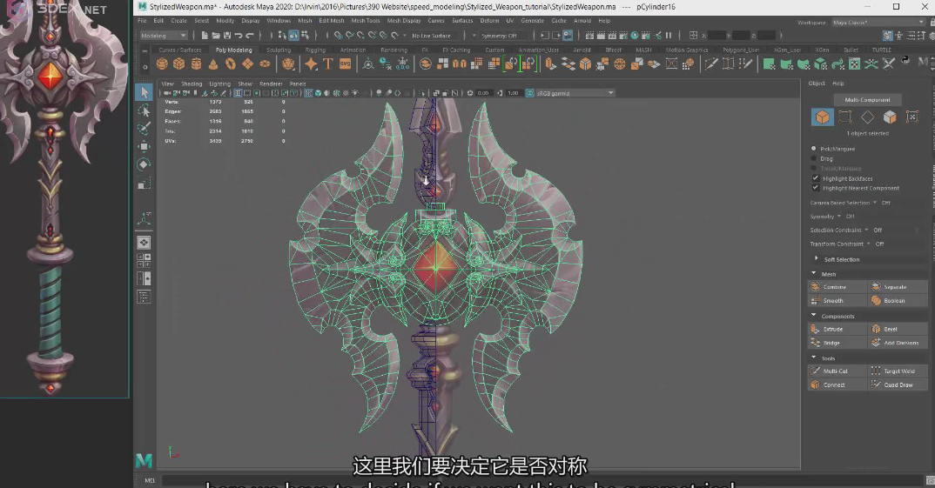
Task: Create a polygon cylinder from the shelf
Action: tap(196, 64)
